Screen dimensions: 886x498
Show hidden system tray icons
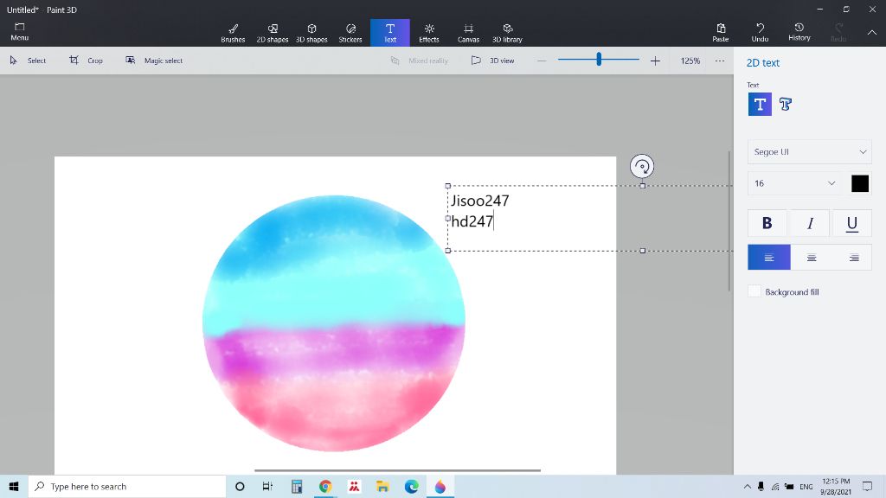point(747,486)
